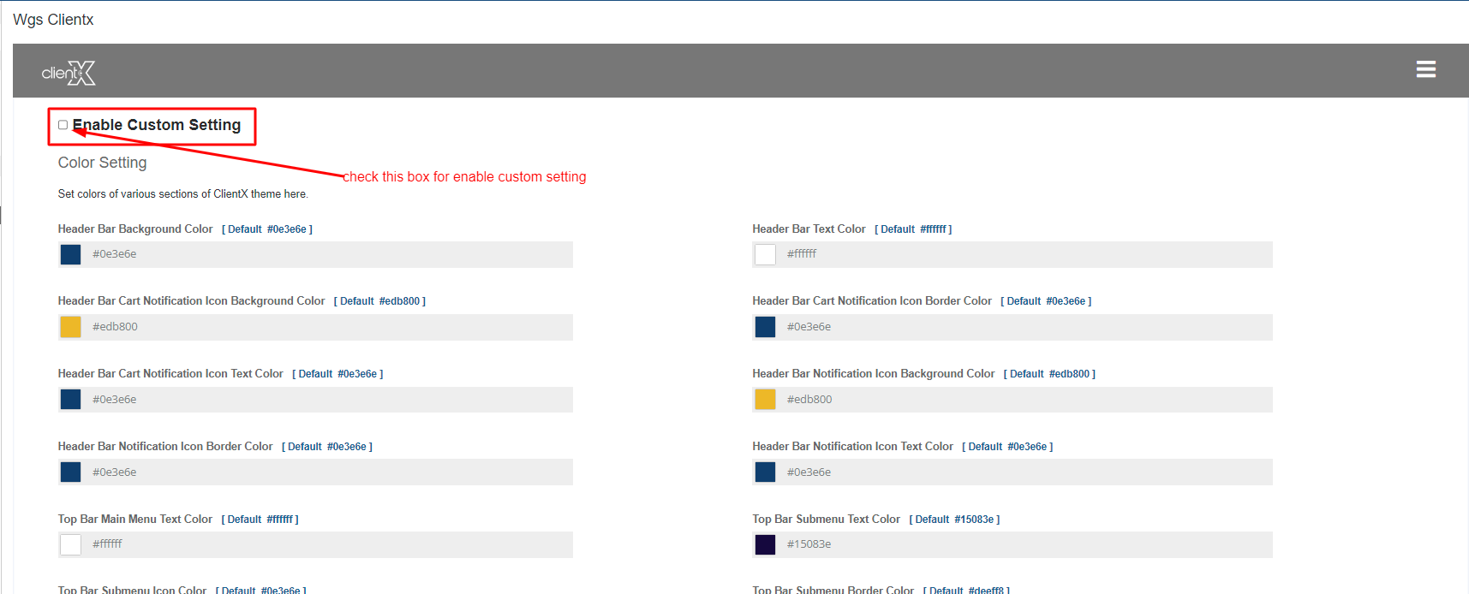Open Cart Notification Icon Text Color swatch
This screenshot has width=1469, height=594.
[x=70, y=400]
